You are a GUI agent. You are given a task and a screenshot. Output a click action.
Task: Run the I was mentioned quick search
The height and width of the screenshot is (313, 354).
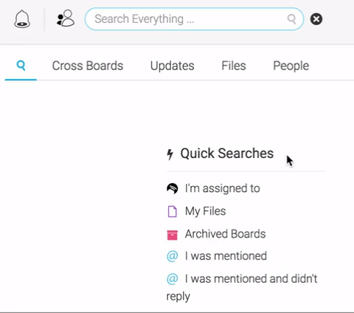point(226,256)
